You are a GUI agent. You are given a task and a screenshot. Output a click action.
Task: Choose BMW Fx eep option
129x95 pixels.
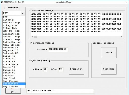point(14,31)
